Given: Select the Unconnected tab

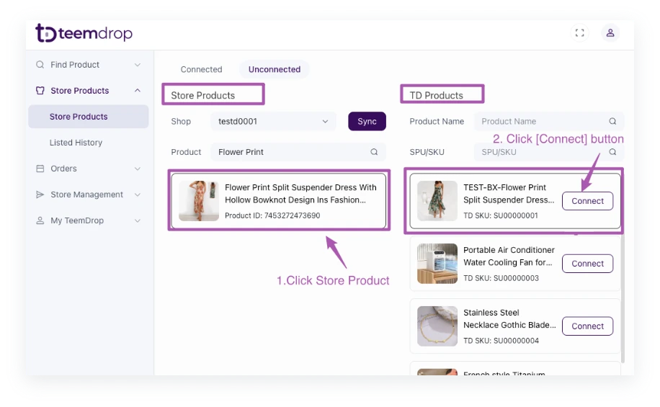Looking at the screenshot, I should point(274,70).
